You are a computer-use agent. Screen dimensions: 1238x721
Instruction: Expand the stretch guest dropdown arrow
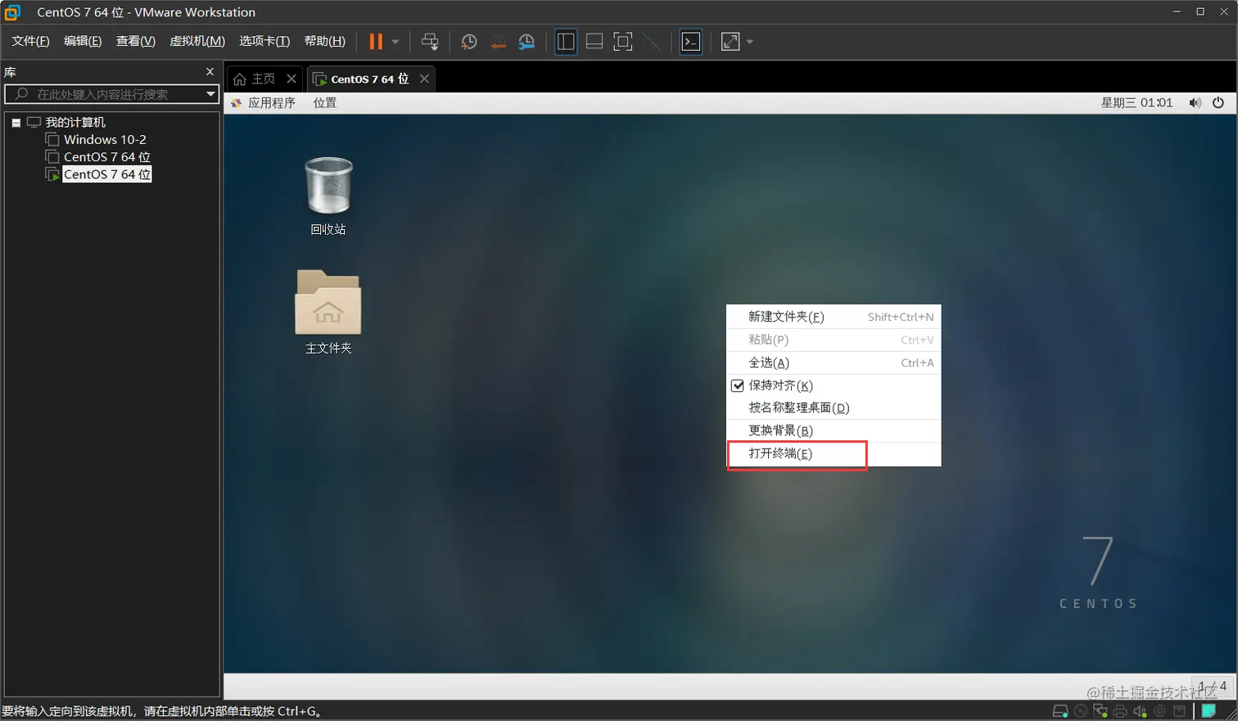[x=749, y=42]
